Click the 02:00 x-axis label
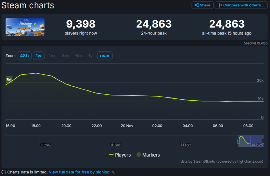270x176 pixels. [157, 126]
